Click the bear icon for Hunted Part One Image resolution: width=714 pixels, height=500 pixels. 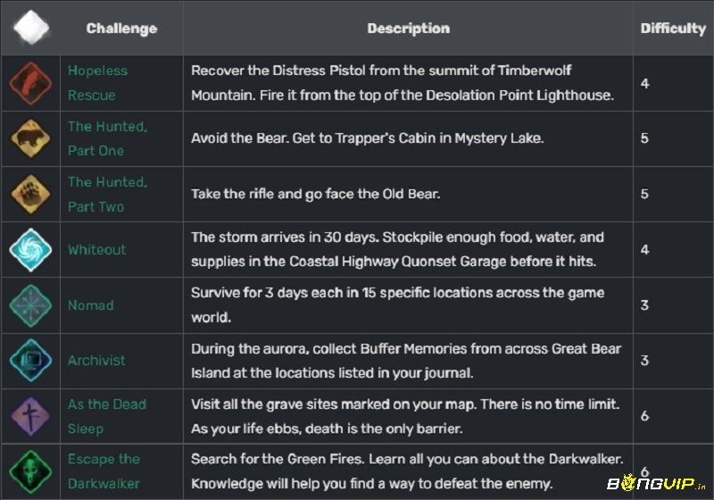coord(30,138)
